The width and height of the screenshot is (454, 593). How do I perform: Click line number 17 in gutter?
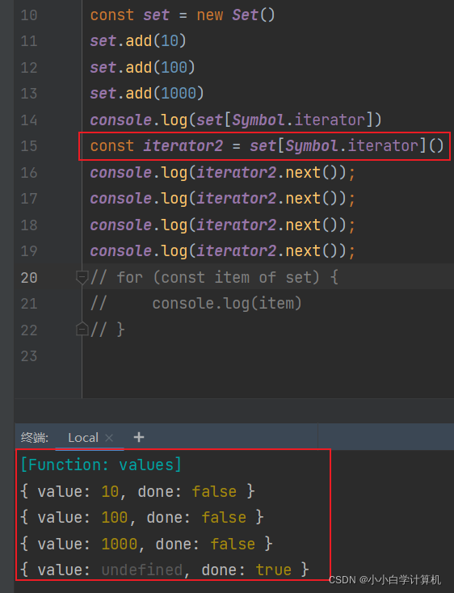[29, 199]
